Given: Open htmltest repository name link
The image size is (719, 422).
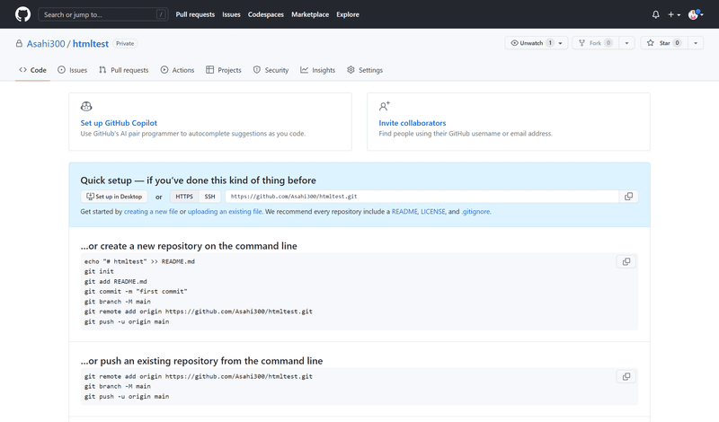Looking at the screenshot, I should (91, 43).
